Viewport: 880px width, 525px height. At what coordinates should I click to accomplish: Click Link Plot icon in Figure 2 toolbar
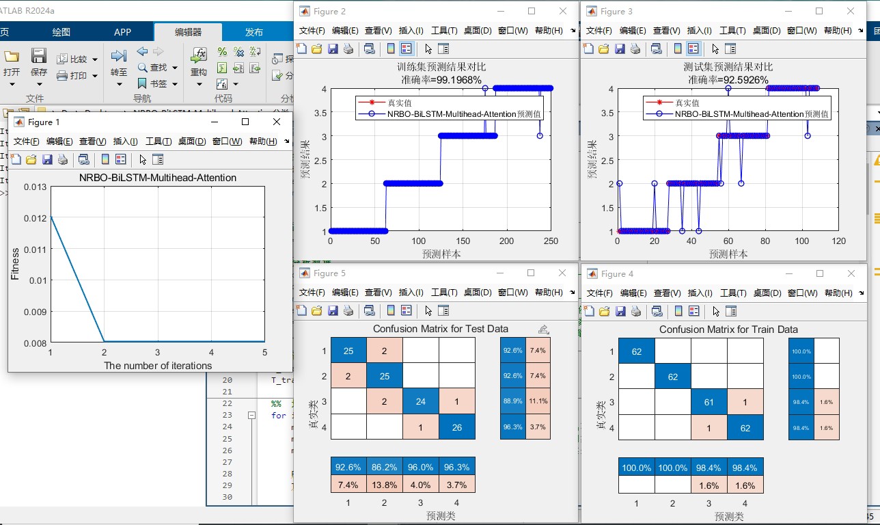coord(369,49)
